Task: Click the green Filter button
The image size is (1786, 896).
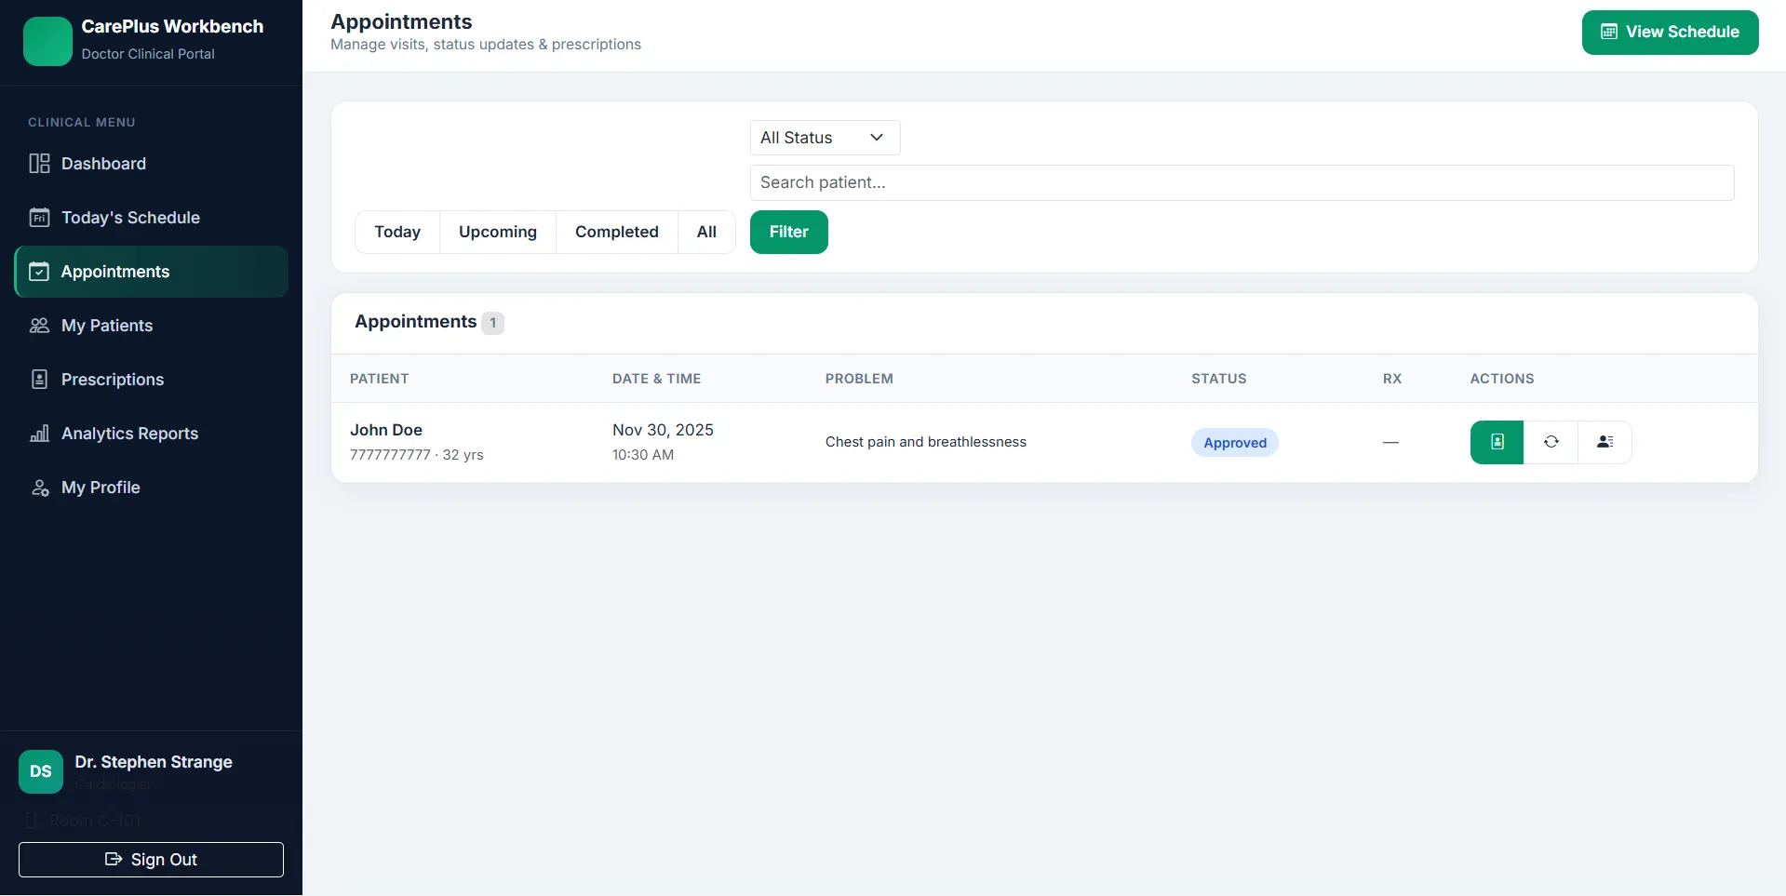Action: click(789, 232)
